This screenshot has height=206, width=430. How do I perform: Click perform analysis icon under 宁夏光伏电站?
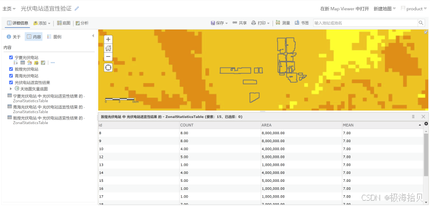43,63
